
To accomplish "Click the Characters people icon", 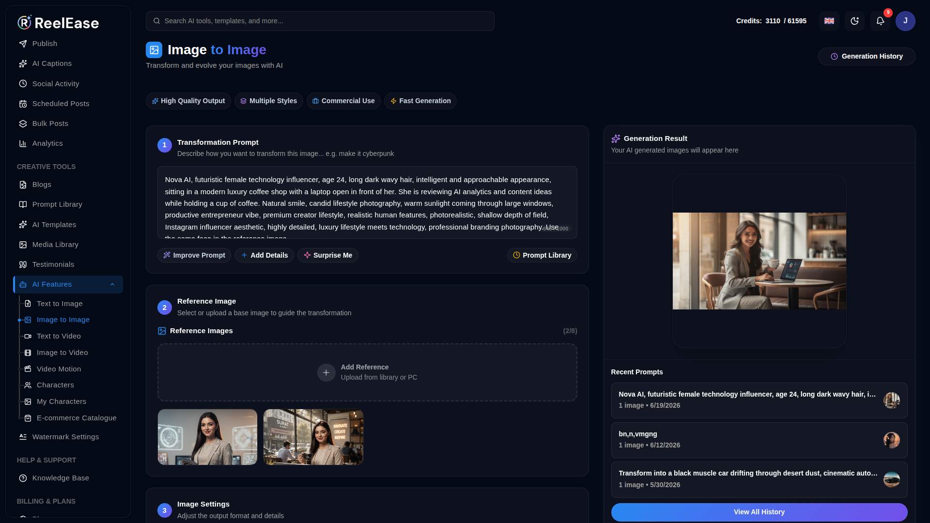I will point(28,385).
